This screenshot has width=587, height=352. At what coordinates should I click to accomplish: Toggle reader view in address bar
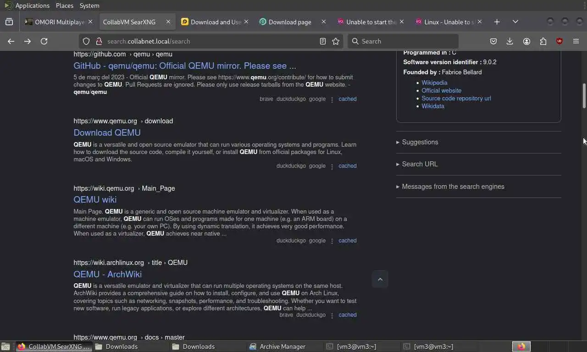323,41
